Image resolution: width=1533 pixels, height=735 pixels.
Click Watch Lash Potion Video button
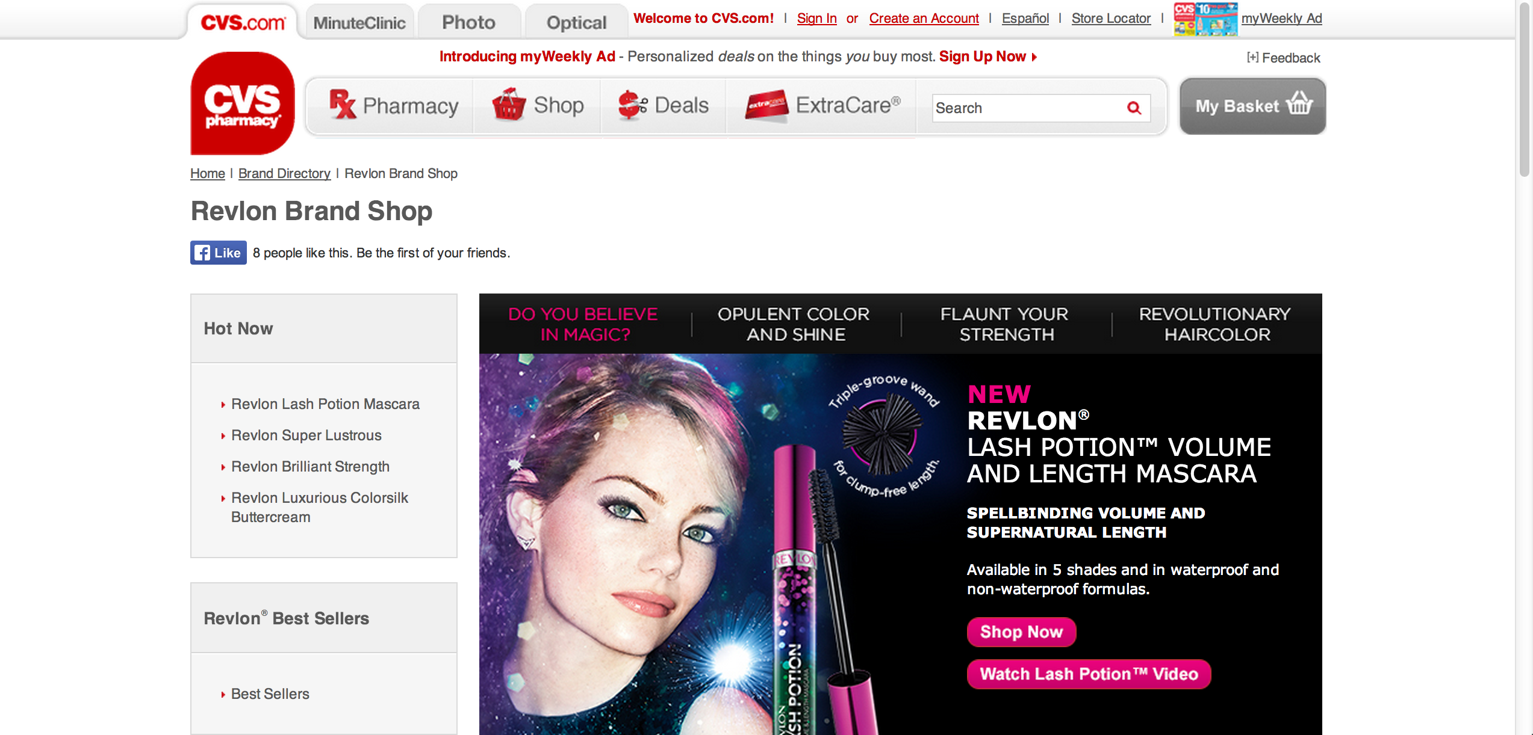pos(1089,674)
